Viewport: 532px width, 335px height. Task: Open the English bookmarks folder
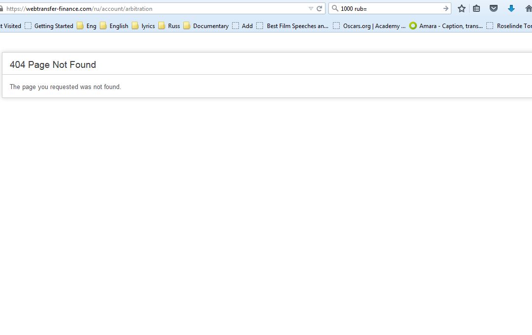tap(114, 26)
